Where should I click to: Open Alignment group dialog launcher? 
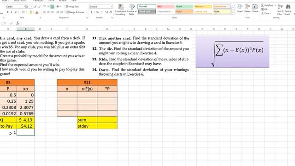pos(87,18)
